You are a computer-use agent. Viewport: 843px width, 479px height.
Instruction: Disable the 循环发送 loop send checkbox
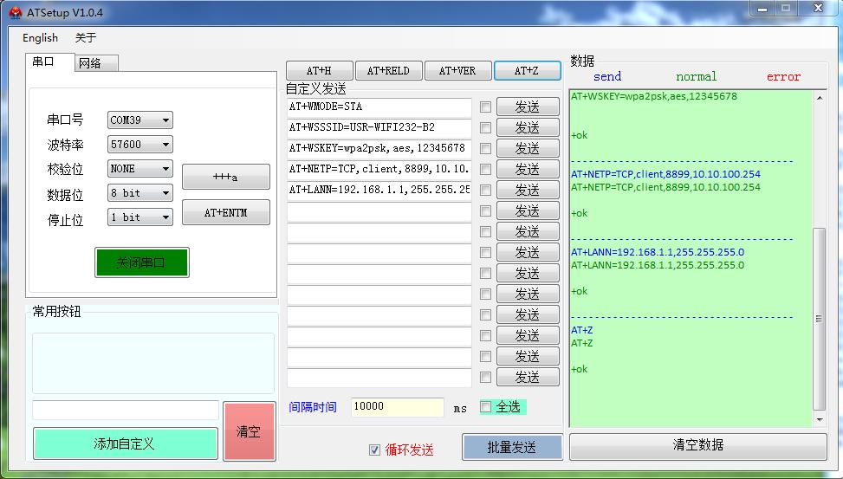(x=374, y=450)
